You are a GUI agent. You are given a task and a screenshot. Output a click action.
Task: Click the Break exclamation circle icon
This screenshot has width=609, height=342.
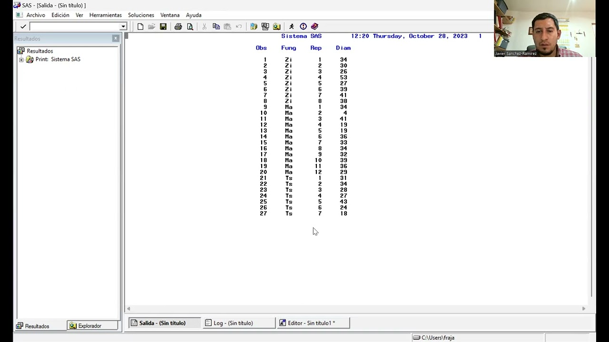pos(303,27)
